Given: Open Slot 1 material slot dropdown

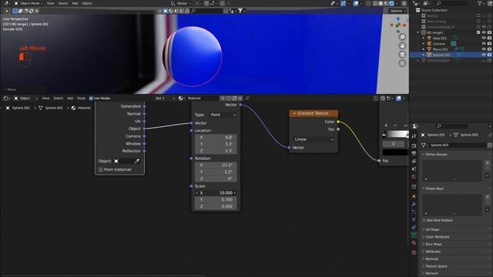Looking at the screenshot, I should pos(165,98).
